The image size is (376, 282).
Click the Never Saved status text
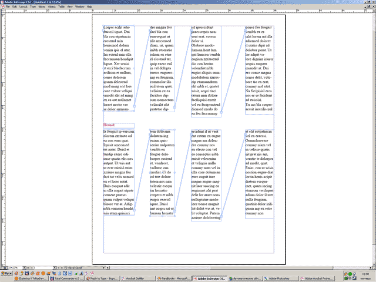[x=75, y=268]
